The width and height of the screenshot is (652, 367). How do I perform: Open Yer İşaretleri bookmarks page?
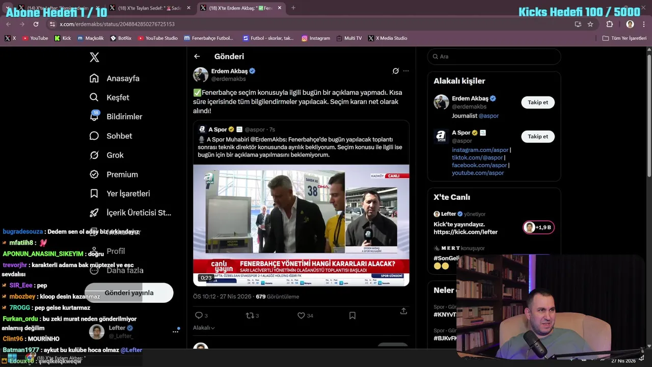pos(120,194)
